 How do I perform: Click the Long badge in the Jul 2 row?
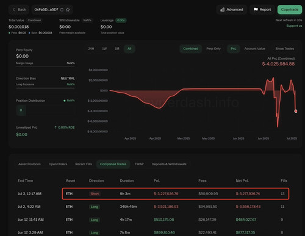tap(95, 207)
